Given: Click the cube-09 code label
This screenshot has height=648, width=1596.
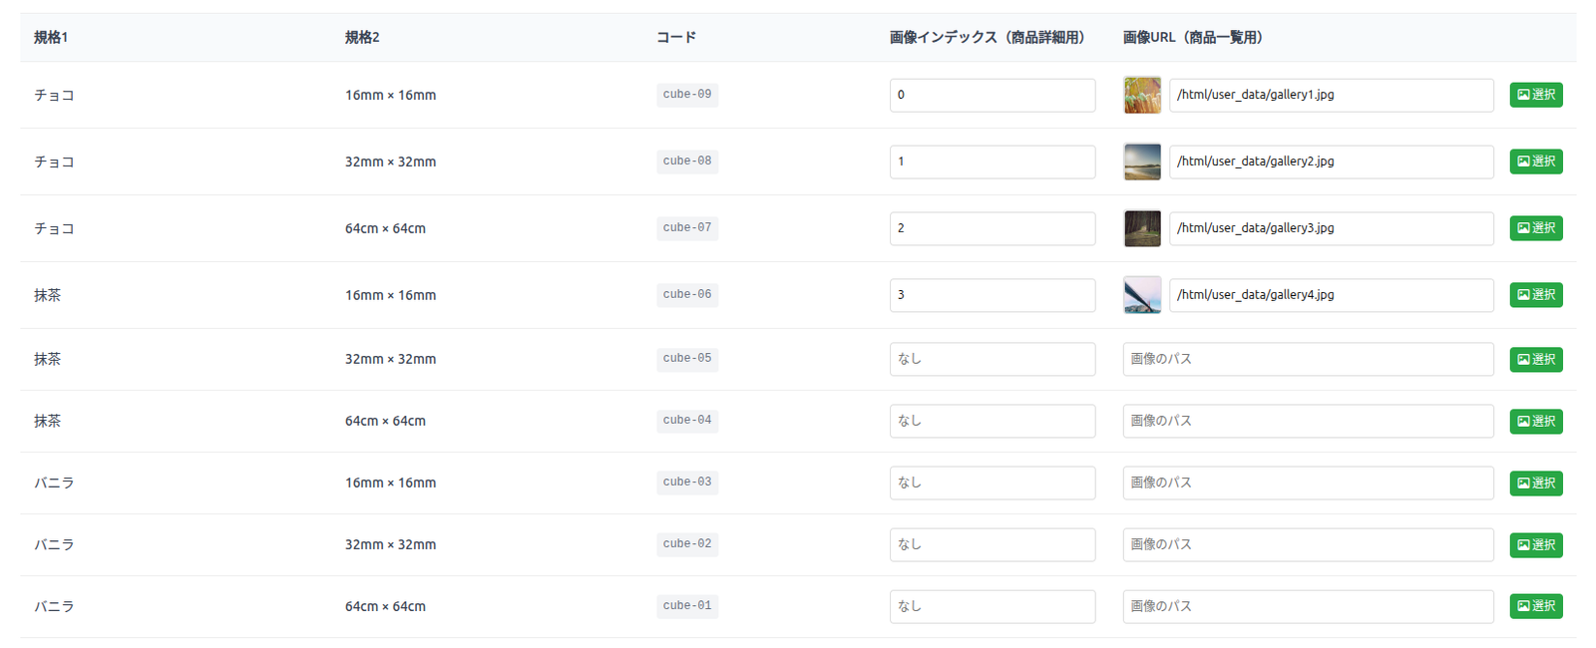Looking at the screenshot, I should coord(687,95).
